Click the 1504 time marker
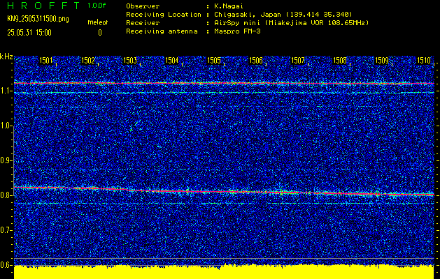Image resolution: width=440 pixels, height=279 pixels. tap(172, 61)
